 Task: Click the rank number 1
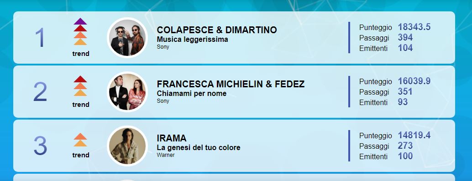tap(40, 38)
